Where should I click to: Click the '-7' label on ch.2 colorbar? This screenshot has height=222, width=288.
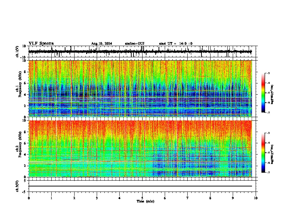[x=268, y=172]
